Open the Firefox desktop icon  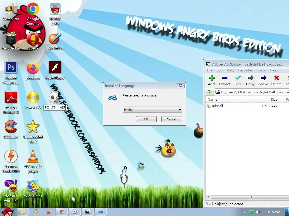click(33, 71)
